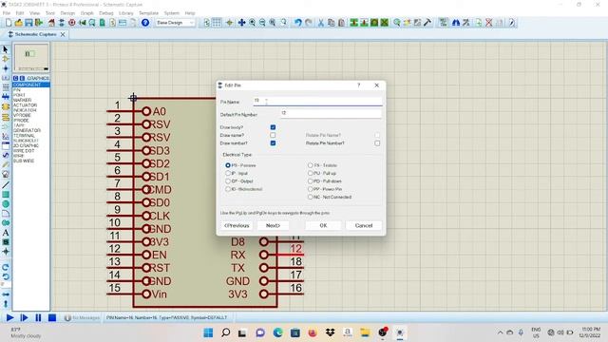This screenshot has width=608, height=342.
Task: Click the Zoom In magnifier icon
Action: pos(252,23)
